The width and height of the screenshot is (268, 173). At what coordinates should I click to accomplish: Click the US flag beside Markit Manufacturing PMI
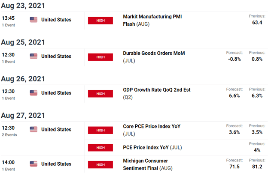[33, 20]
